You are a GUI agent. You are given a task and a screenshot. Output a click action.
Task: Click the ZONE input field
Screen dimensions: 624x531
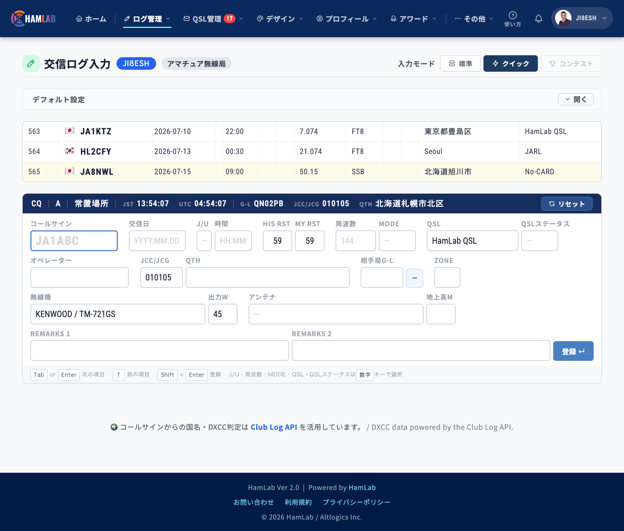click(x=447, y=277)
